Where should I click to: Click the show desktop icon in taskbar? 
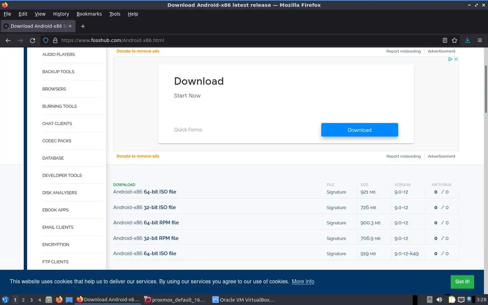click(x=69, y=300)
